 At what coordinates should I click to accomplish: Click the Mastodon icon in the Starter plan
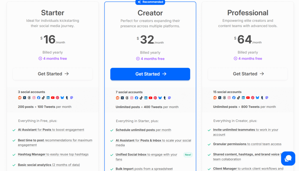(72, 98)
